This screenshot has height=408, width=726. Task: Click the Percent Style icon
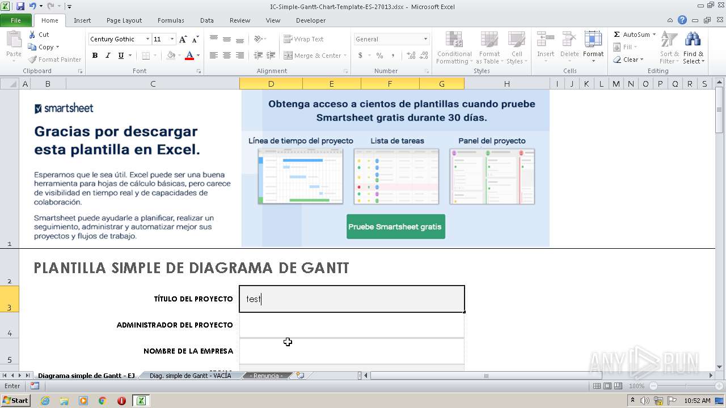click(379, 56)
